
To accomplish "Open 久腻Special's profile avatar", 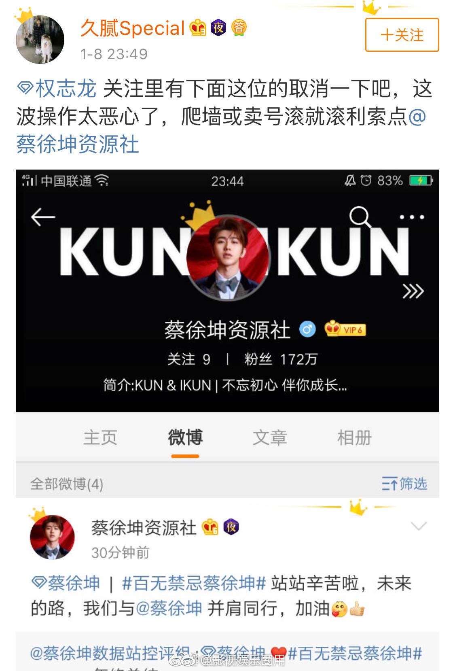I will tap(40, 39).
